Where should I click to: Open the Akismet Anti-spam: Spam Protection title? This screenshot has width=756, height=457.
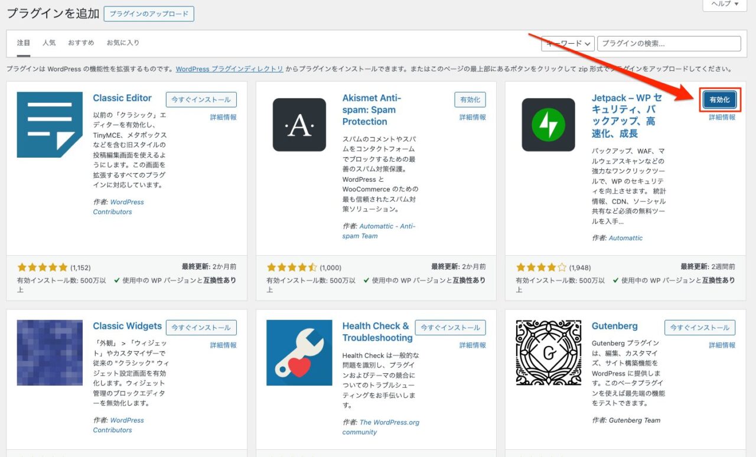click(372, 110)
